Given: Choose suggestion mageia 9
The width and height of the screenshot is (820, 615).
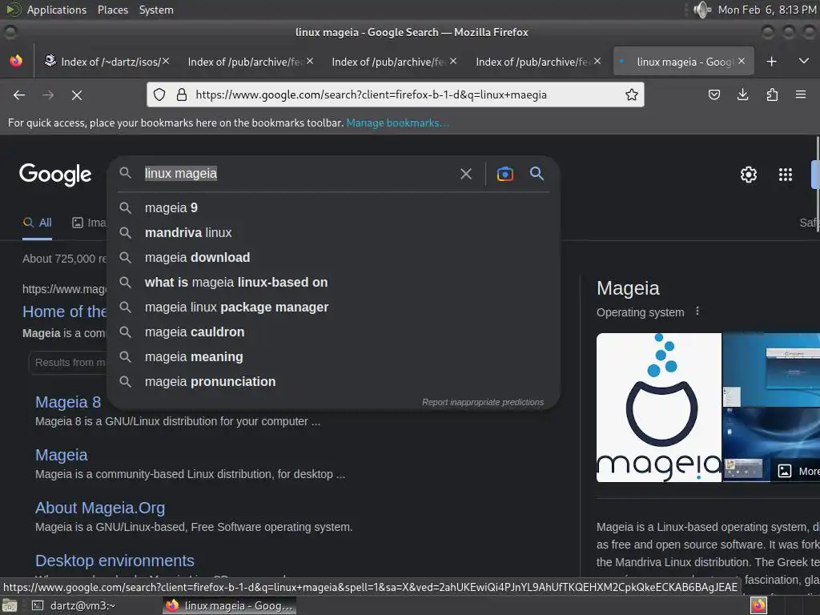Looking at the screenshot, I should coord(334,207).
